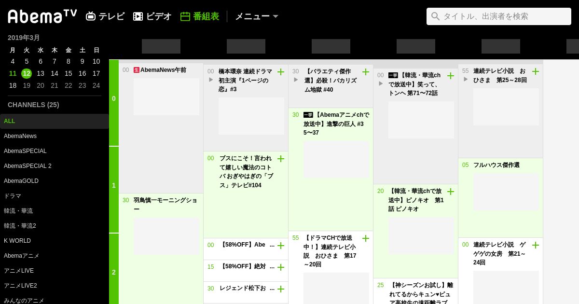Add レジェンド松下 program to list

click(x=281, y=289)
